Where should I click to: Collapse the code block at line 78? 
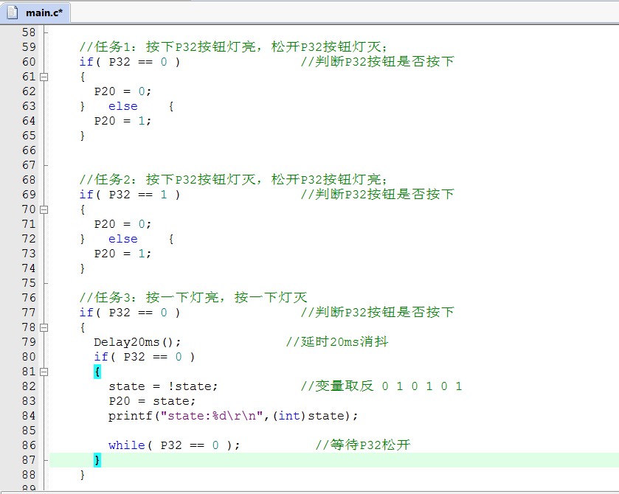[44, 327]
